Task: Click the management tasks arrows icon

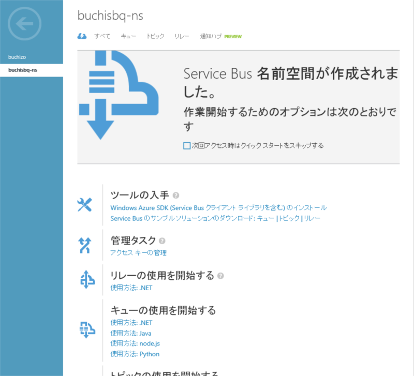Action: [x=84, y=245]
